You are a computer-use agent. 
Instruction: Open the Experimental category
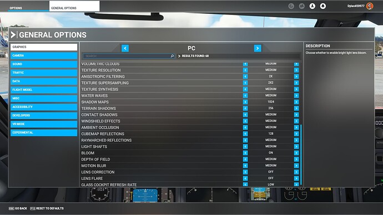click(x=44, y=132)
